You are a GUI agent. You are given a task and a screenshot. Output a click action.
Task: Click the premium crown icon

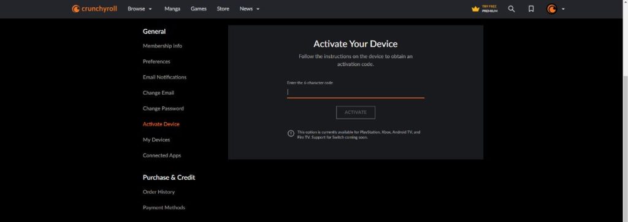tap(475, 9)
